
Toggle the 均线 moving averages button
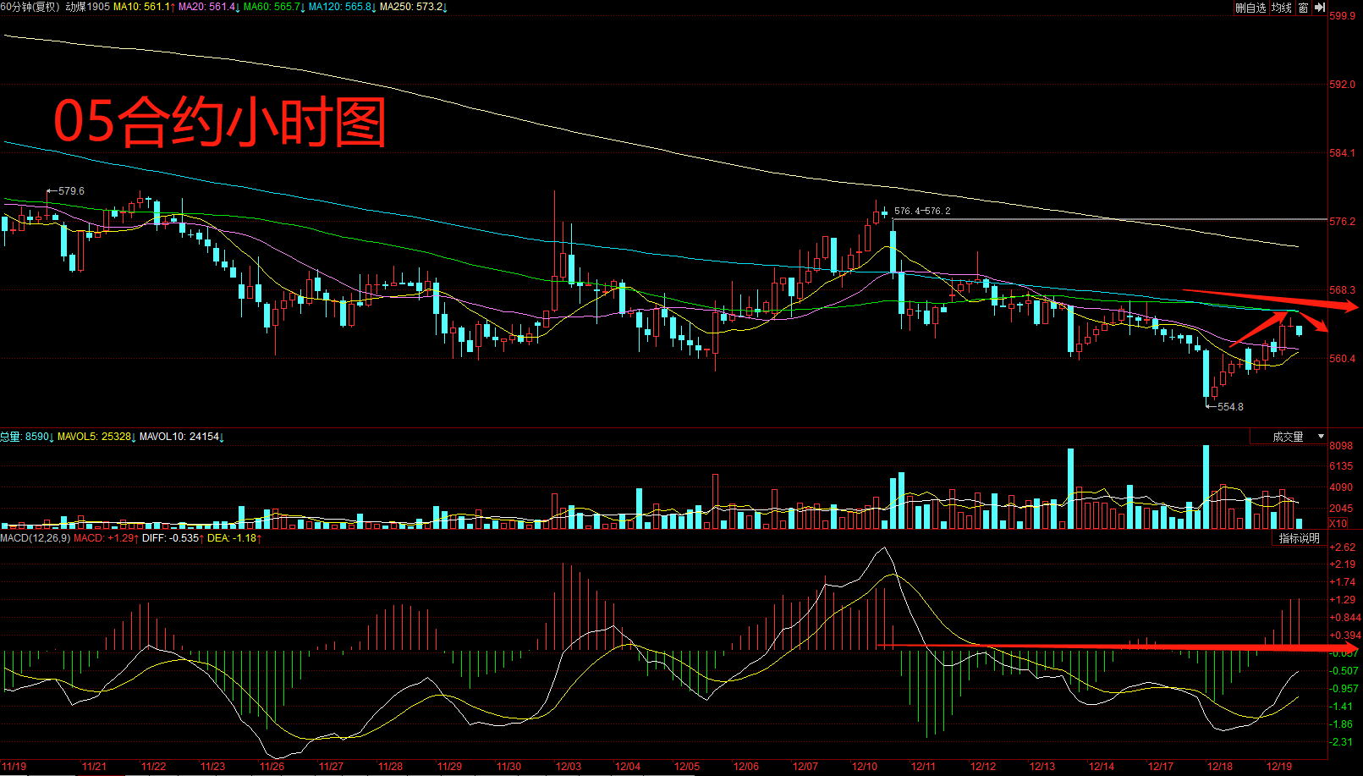click(x=1282, y=8)
